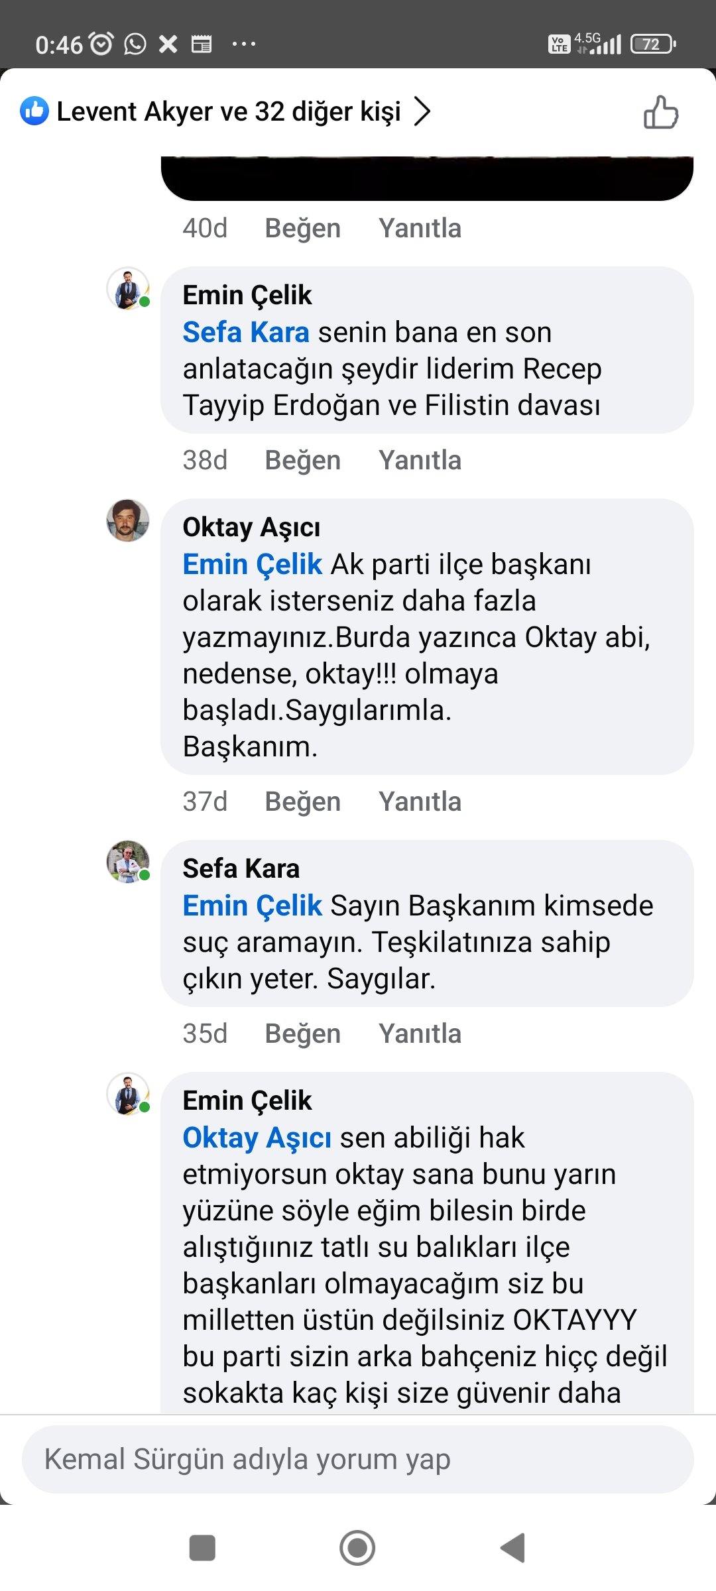Reply to Sefa Kara's 35d comment
This screenshot has height=1591, width=716.
click(x=420, y=1033)
